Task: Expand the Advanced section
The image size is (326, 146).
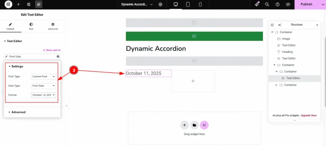Action: 18,112
